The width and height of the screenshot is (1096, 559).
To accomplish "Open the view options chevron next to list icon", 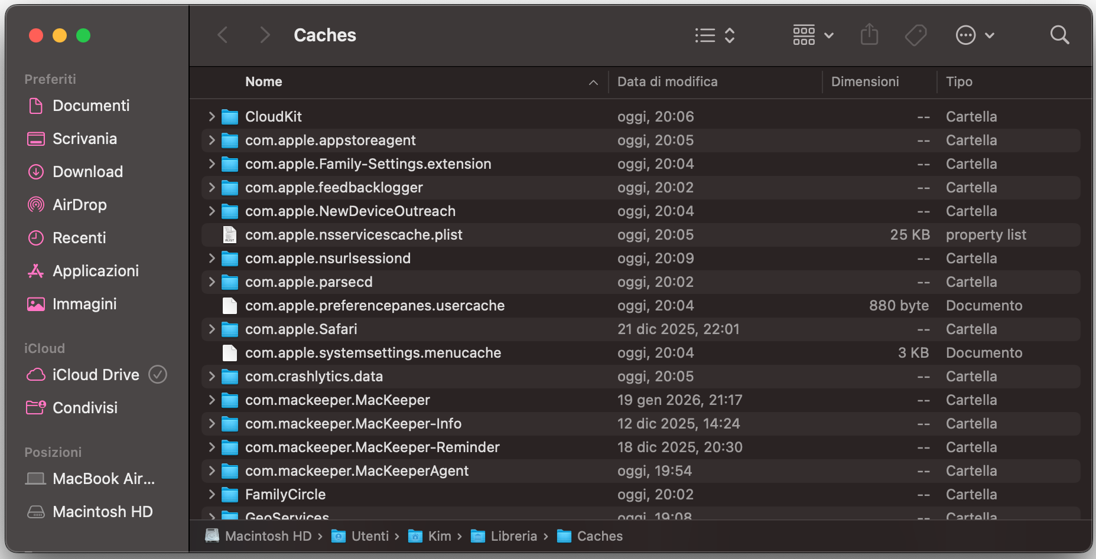I will pyautogui.click(x=730, y=35).
